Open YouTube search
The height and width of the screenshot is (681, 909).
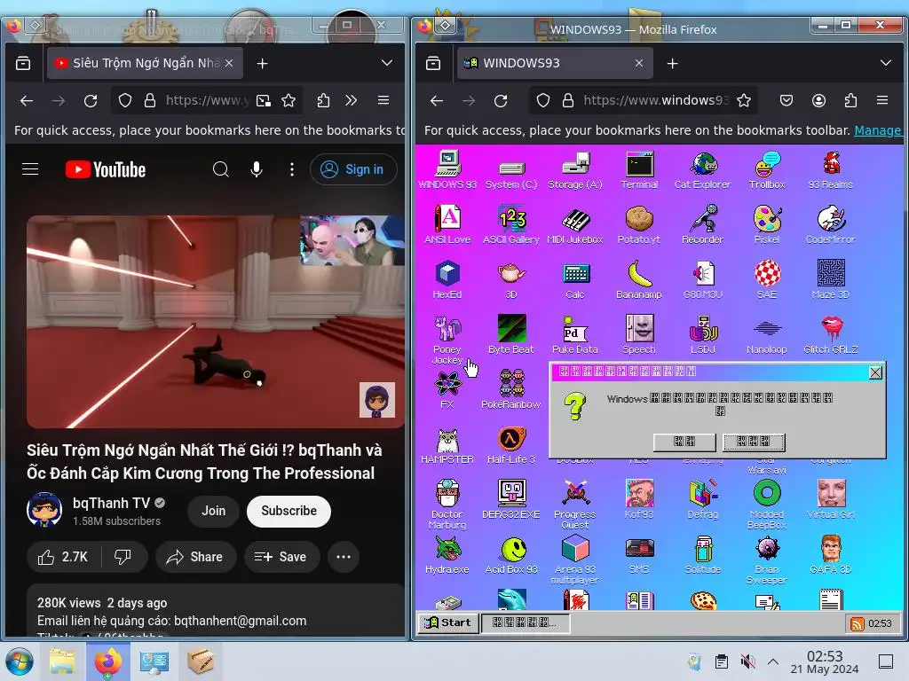(x=220, y=169)
